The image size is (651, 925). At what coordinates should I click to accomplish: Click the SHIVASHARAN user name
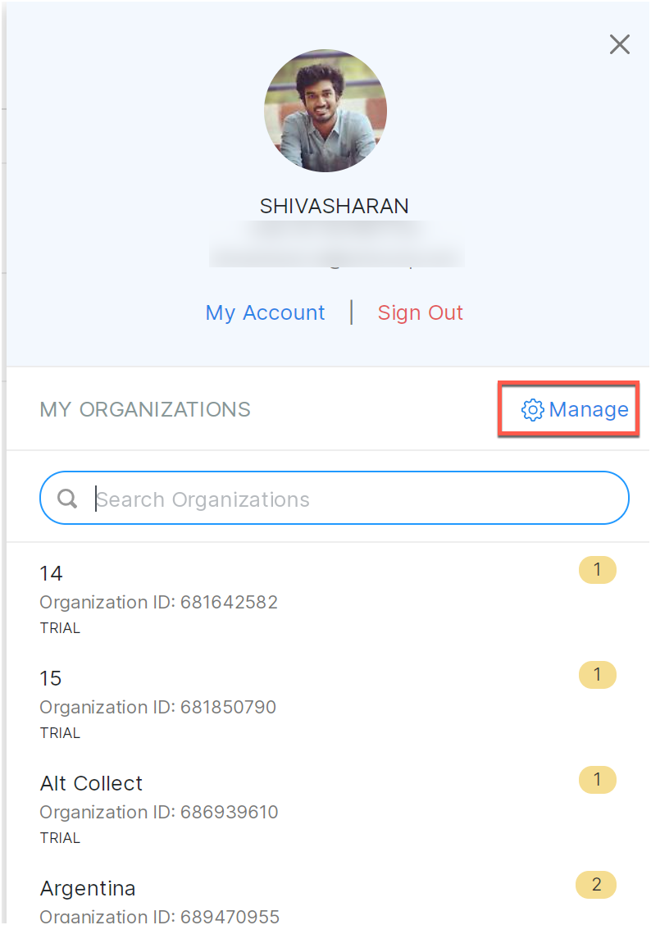tap(335, 206)
